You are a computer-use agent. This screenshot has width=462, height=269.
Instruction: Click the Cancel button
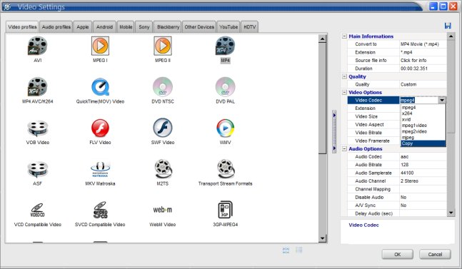pos(435,254)
